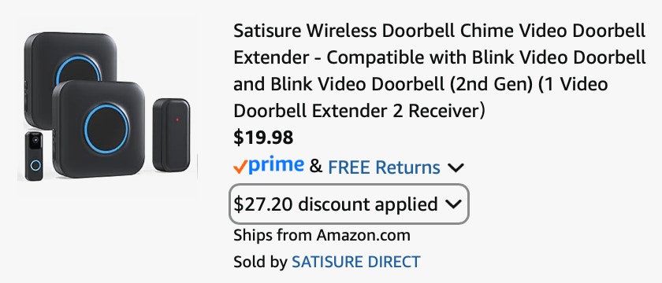The width and height of the screenshot is (662, 283).
Task: Open the $27.20 discount applied dropdown
Action: 348,204
